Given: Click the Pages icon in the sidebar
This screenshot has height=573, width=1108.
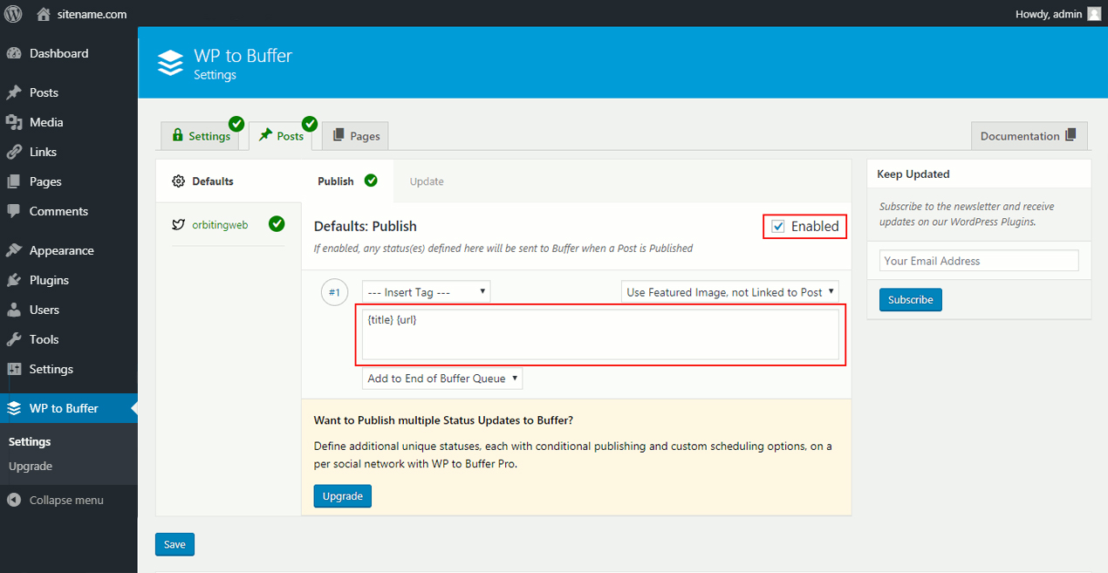Looking at the screenshot, I should [x=14, y=181].
